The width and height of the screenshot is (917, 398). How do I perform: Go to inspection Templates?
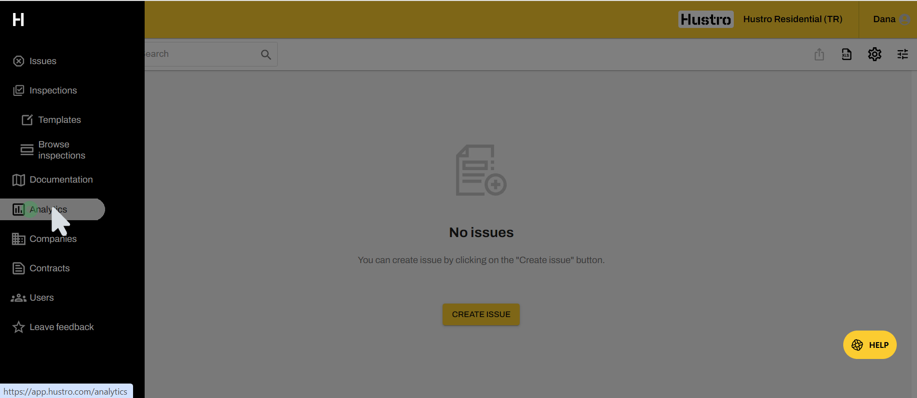(59, 120)
